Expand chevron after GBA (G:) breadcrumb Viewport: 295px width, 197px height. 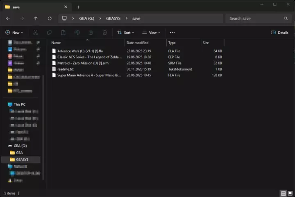[100, 18]
